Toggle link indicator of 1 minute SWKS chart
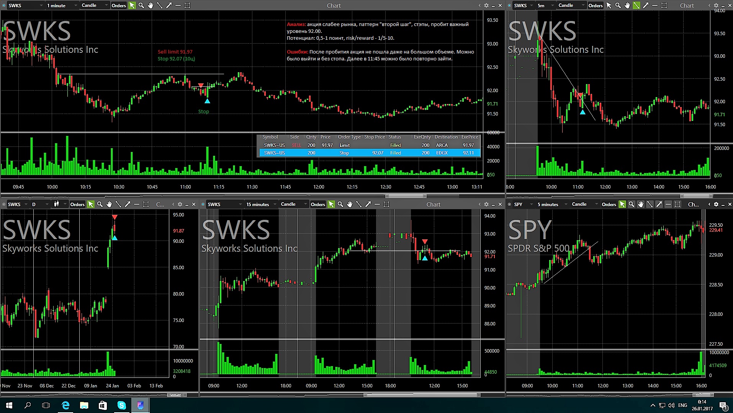This screenshot has height=413, width=733. (4, 5)
